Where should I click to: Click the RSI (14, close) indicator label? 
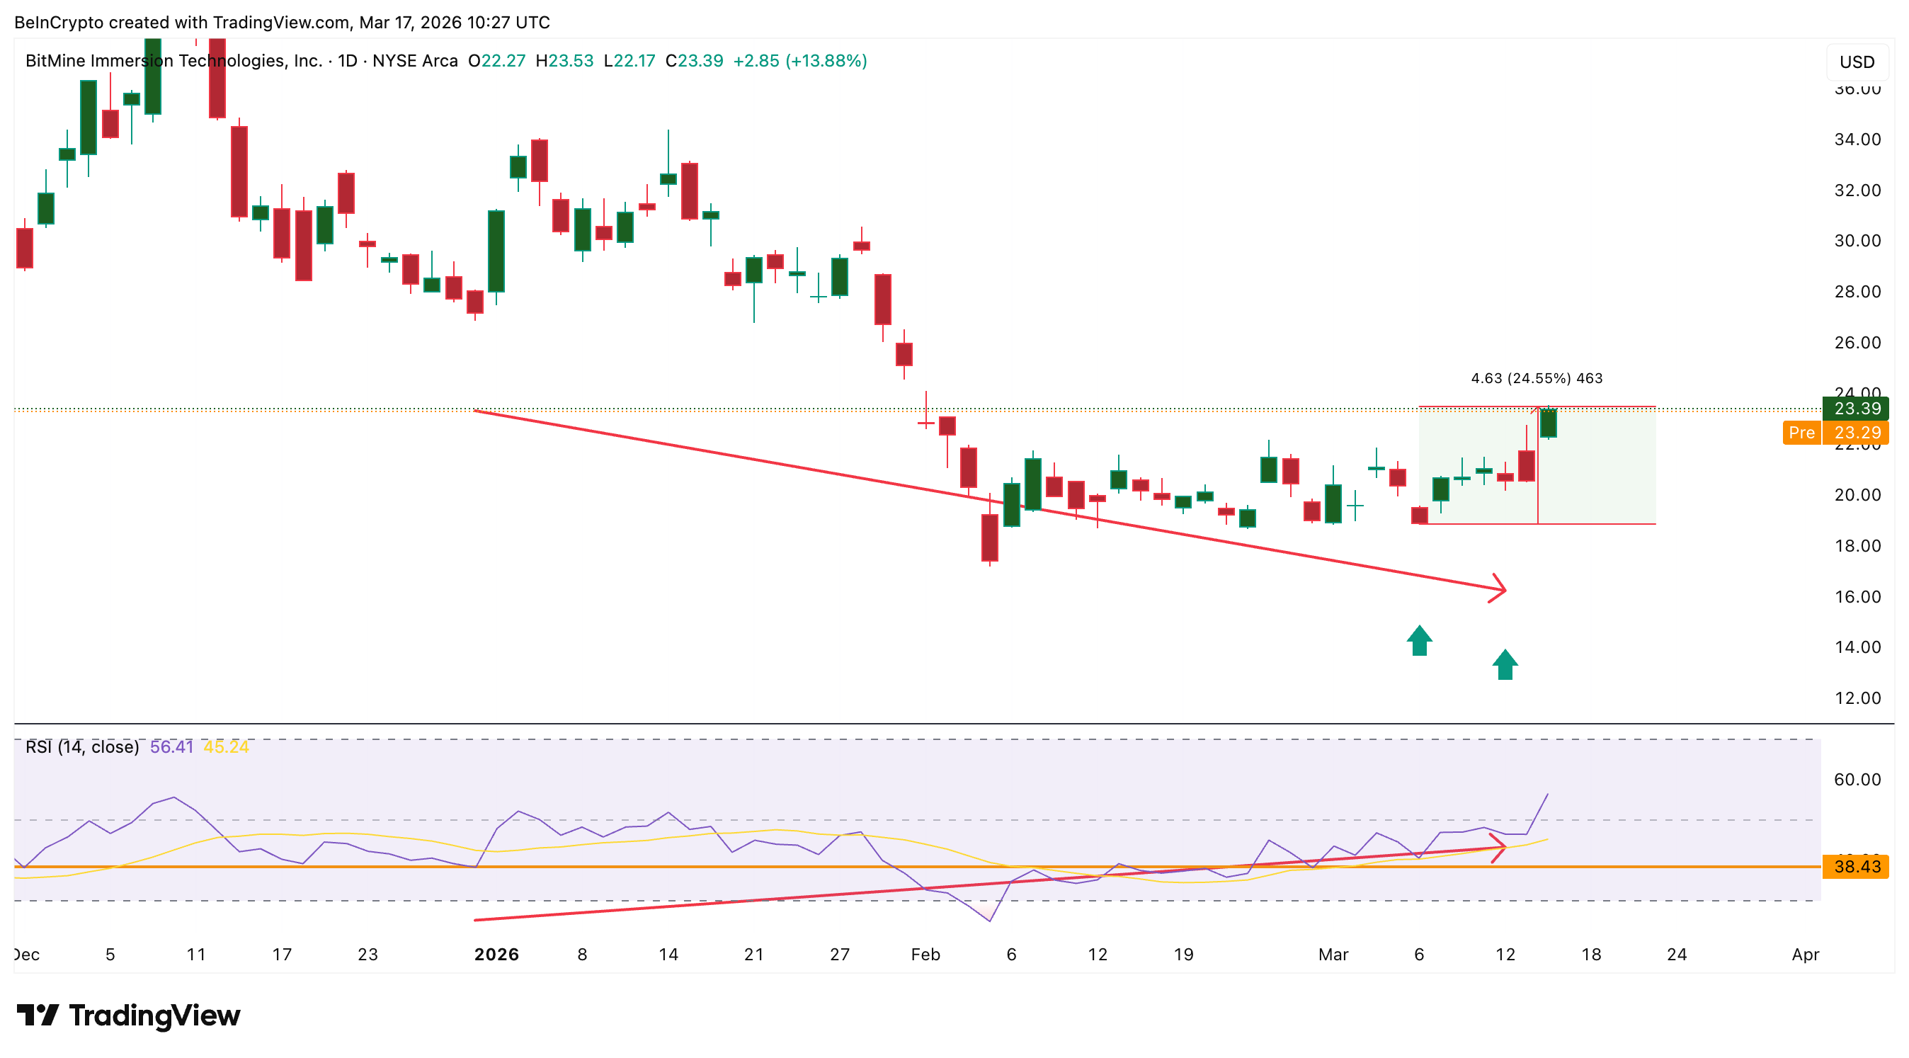point(81,747)
